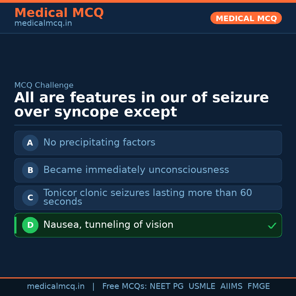The image size is (296, 296).
Task: Click the 'Free MCQs:' footer label
Action: [125, 286]
